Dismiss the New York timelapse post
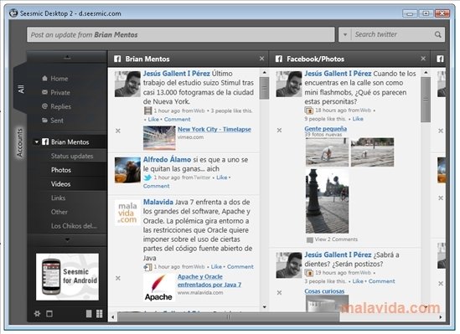Screen dimensions: 460x334 [118, 131]
